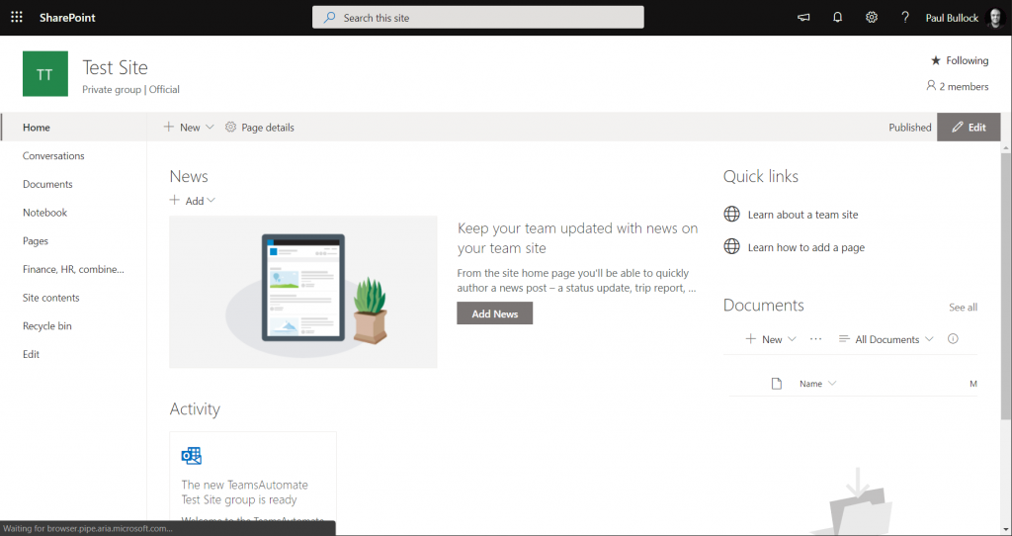Click the Private group | Official text
Image resolution: width=1012 pixels, height=536 pixels.
131,89
